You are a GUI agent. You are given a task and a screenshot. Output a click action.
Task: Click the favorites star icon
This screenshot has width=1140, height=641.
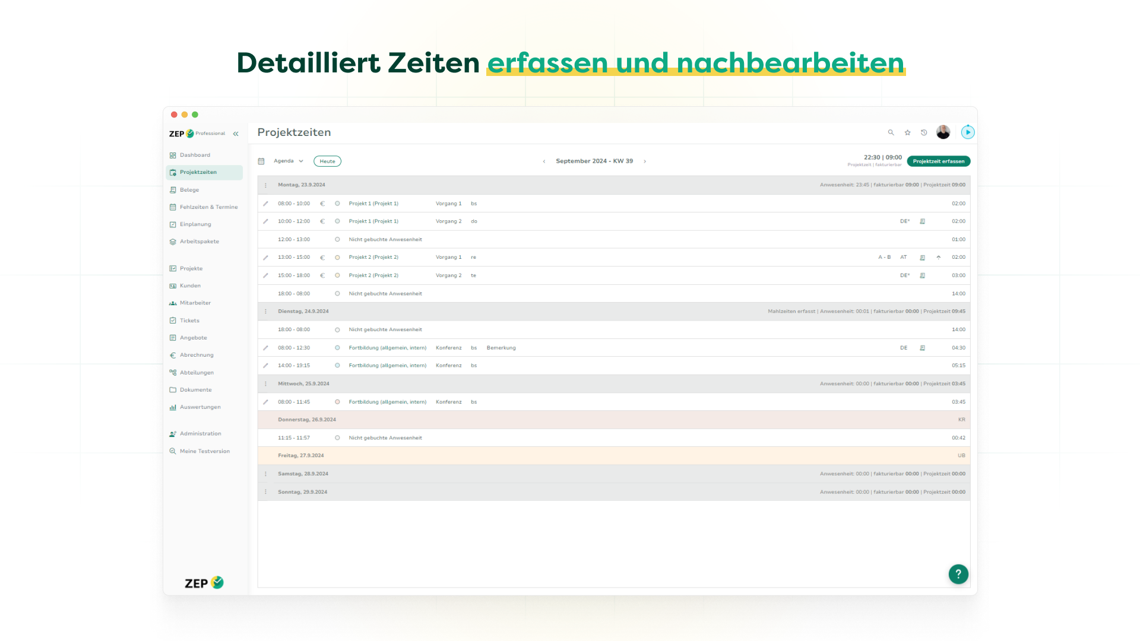pyautogui.click(x=907, y=132)
